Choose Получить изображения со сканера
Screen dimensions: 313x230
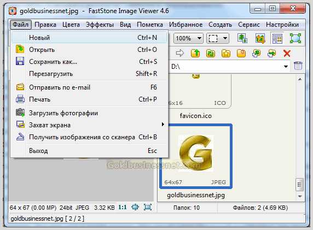coord(89,137)
